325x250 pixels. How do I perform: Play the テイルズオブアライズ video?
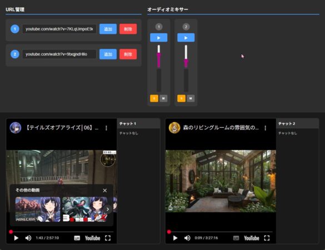(16, 238)
